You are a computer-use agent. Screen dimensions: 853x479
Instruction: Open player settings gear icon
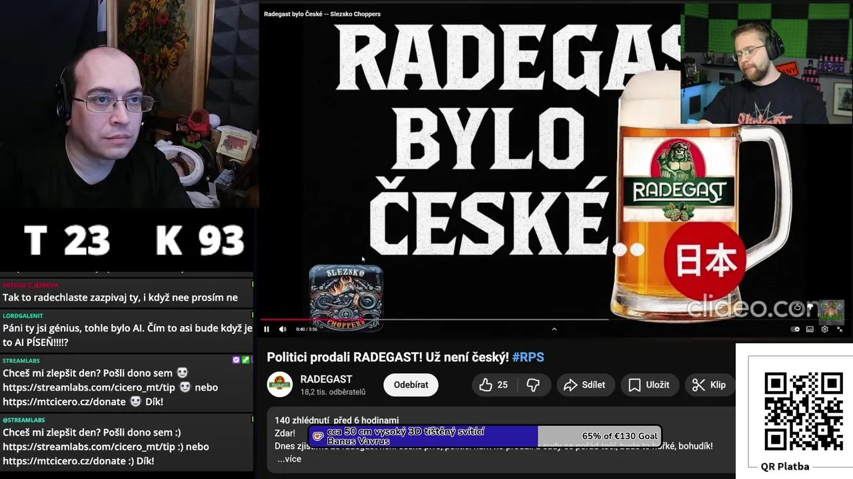825,329
